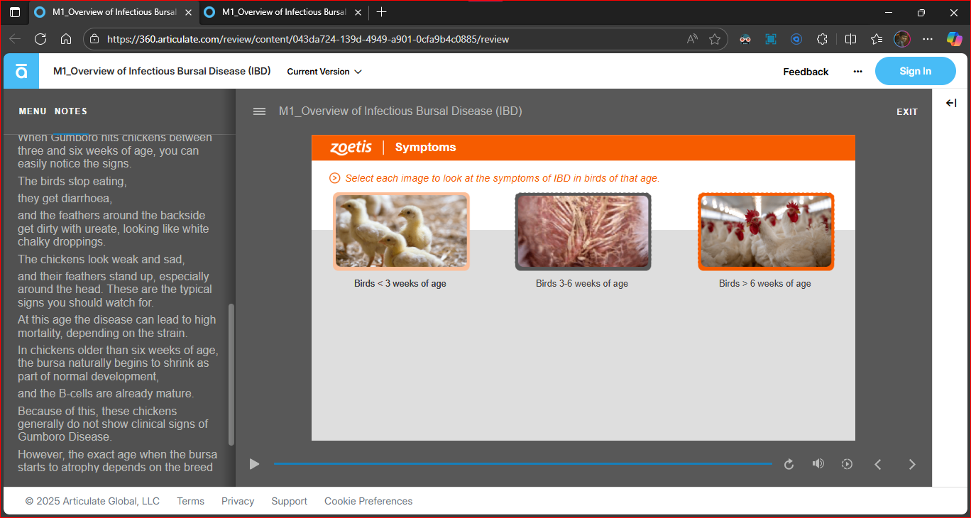The image size is (971, 518).
Task: Click the browser refresh icon
Action: [40, 39]
